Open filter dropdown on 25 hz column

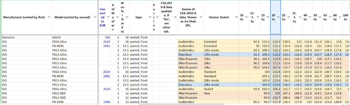pos(289,17)
